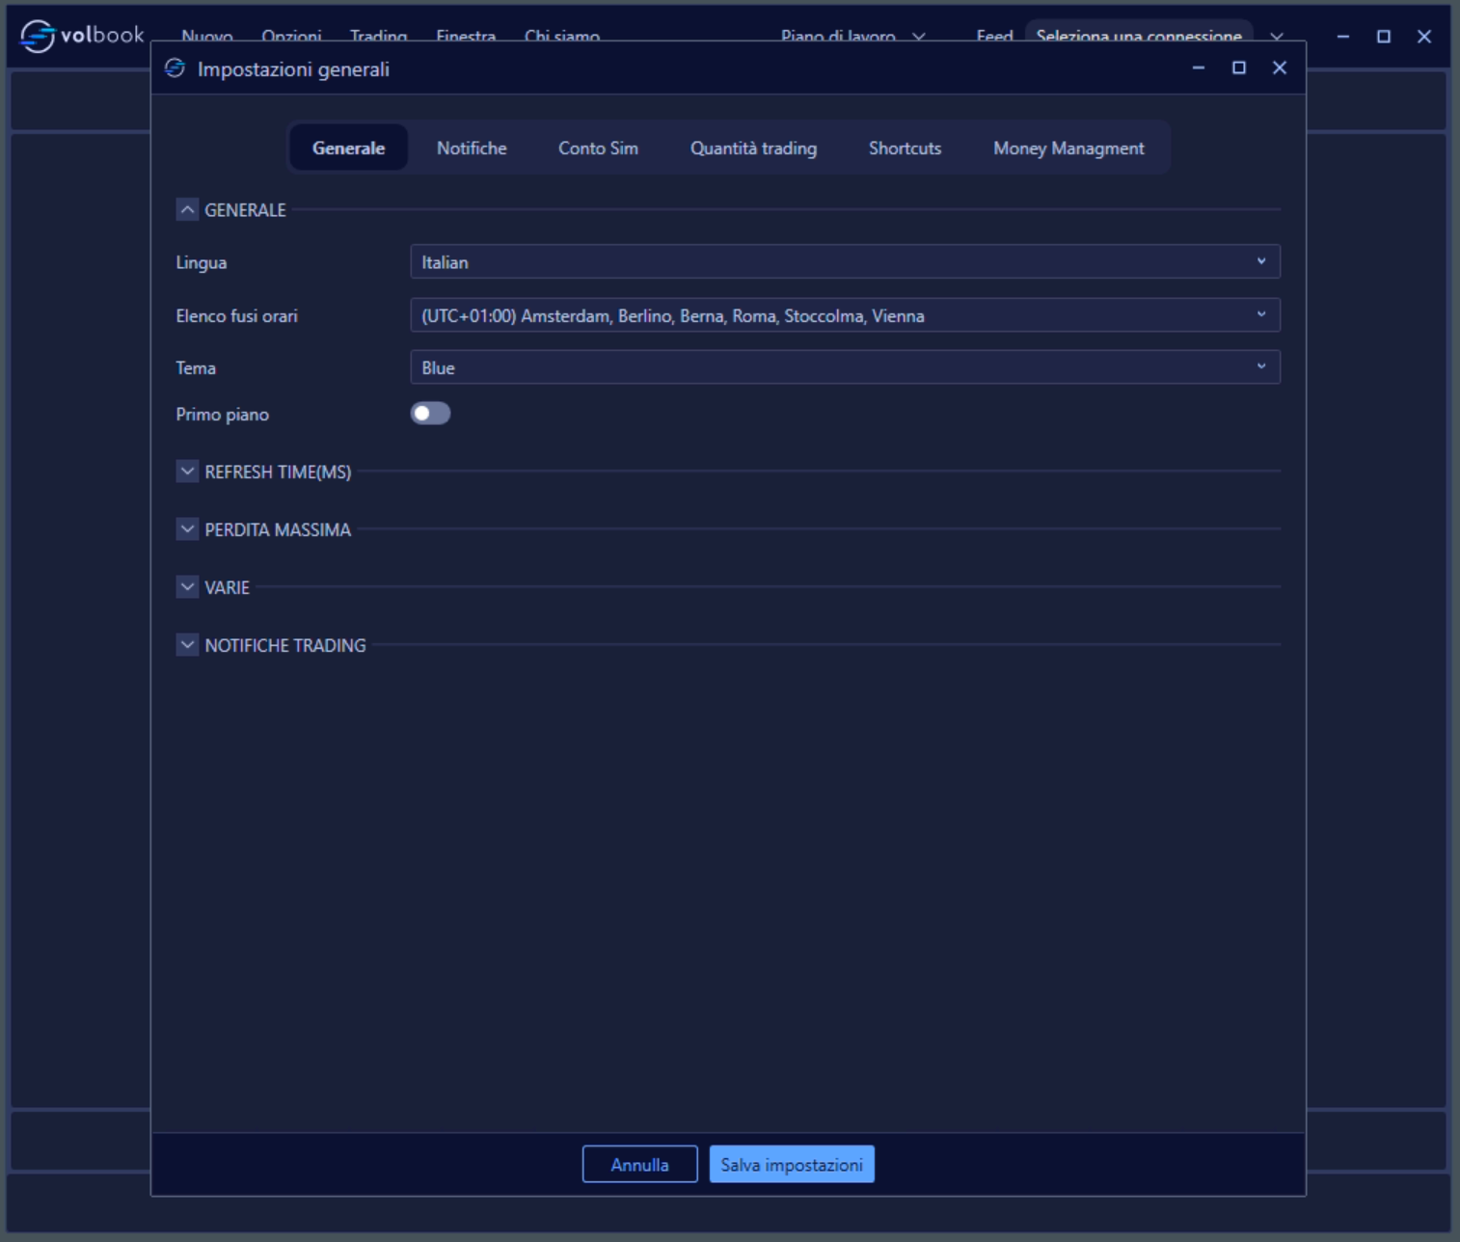
Task: Maximize the volbook main window
Action: [x=1384, y=37]
